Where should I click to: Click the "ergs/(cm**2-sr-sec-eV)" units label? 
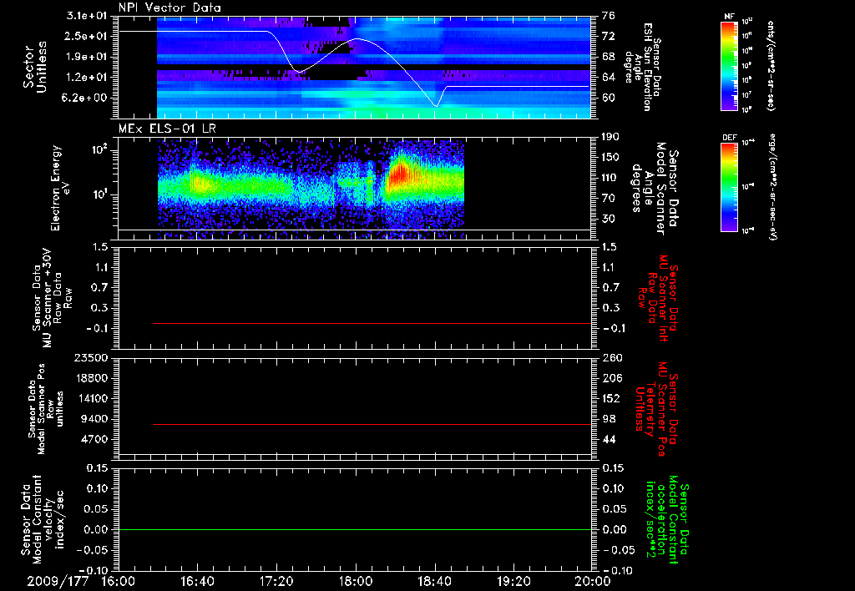(773, 187)
